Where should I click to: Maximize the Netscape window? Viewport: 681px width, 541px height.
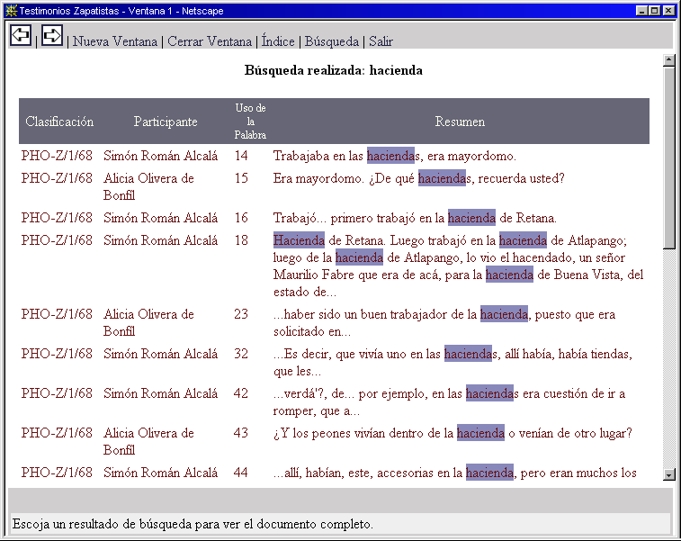(655, 10)
